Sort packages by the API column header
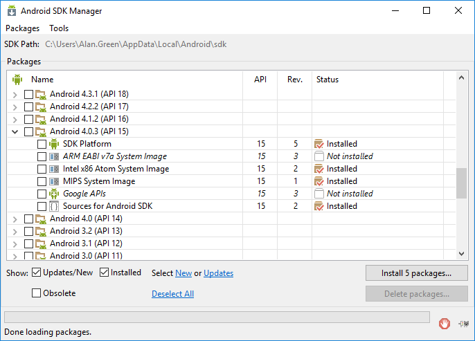 (x=260, y=80)
